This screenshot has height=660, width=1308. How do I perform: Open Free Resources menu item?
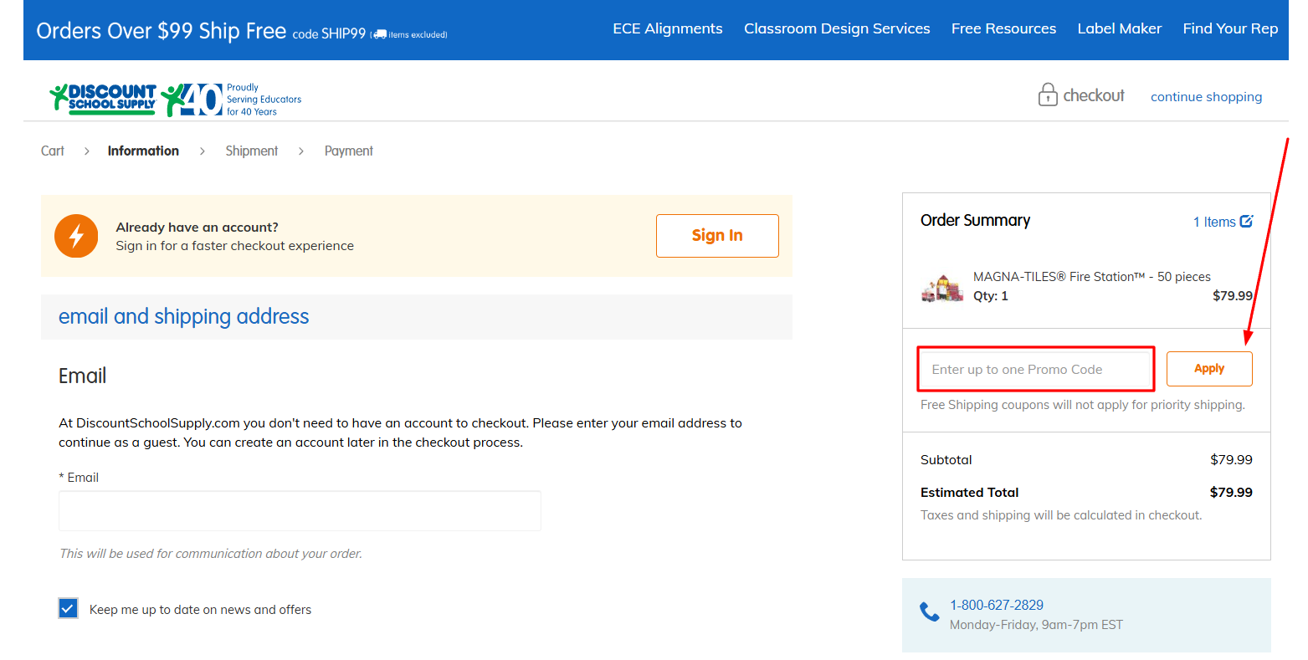point(1003,28)
